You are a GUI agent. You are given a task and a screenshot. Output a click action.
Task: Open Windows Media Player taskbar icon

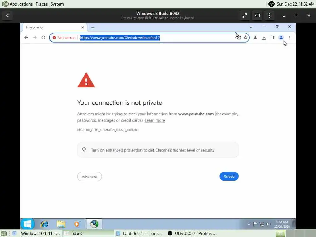click(77, 224)
